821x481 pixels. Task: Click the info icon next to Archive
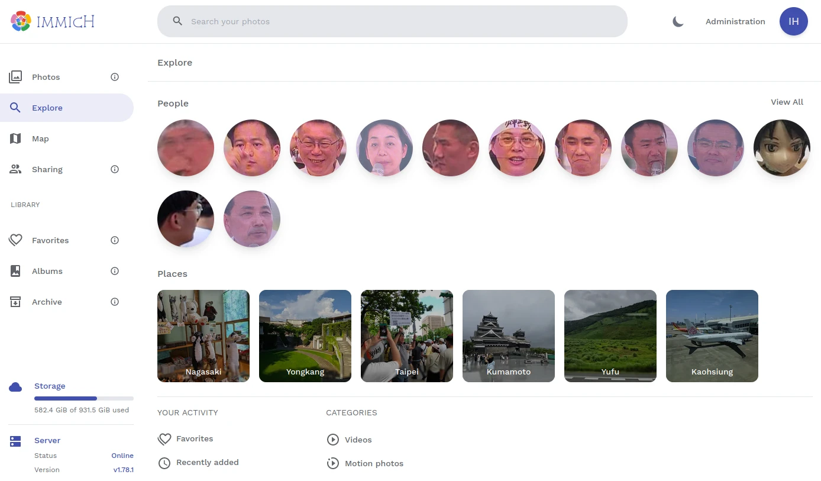tap(115, 302)
